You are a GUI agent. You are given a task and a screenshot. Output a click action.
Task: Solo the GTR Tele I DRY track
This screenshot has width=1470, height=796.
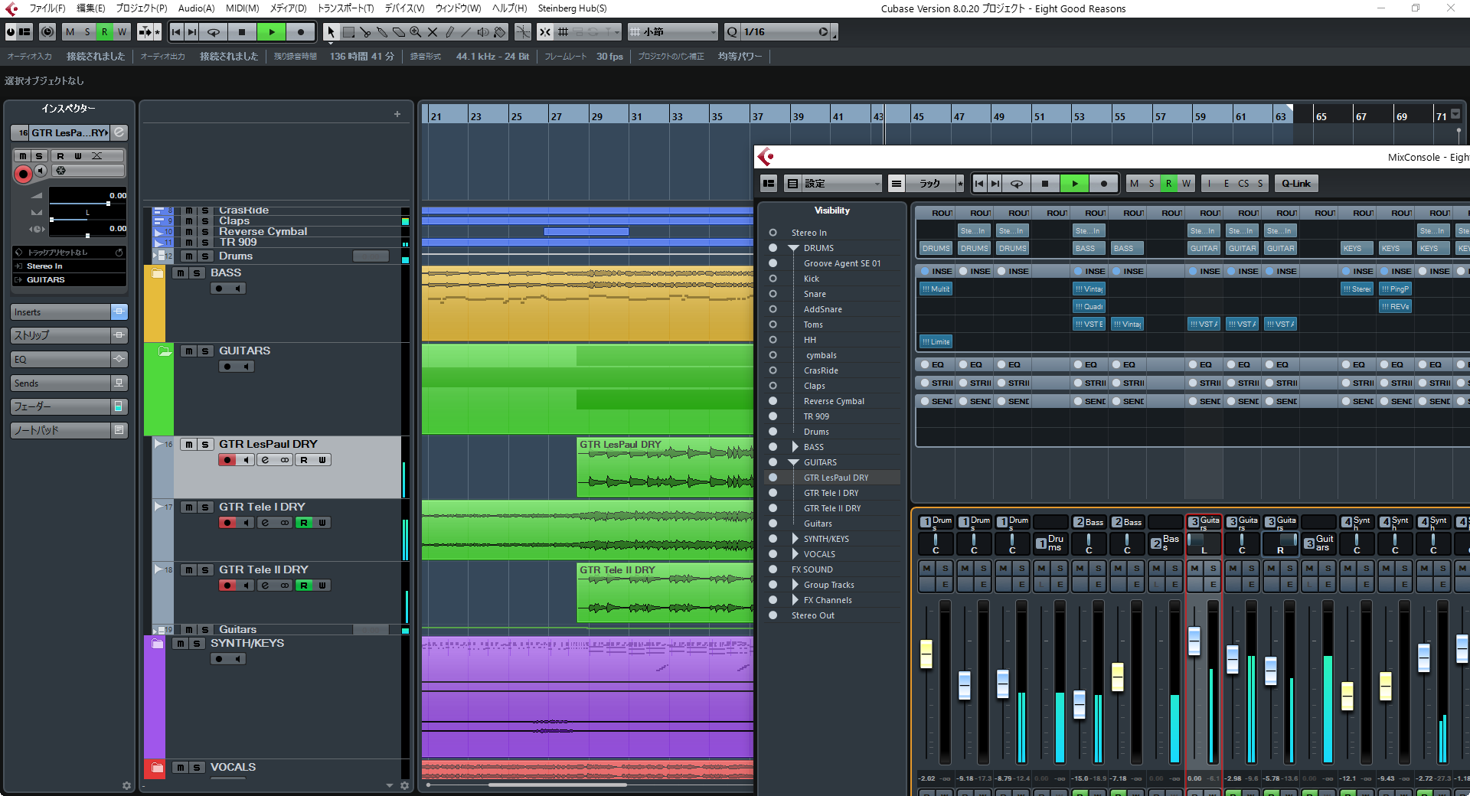pyautogui.click(x=205, y=507)
